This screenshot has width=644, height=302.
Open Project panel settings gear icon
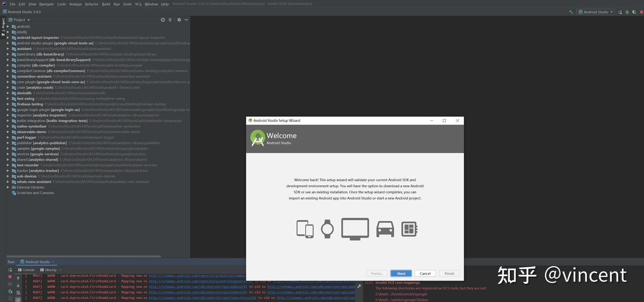179,20
